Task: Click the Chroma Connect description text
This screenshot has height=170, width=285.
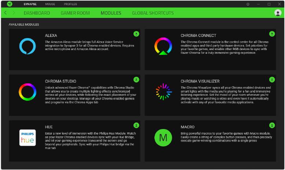Action: click(x=224, y=47)
